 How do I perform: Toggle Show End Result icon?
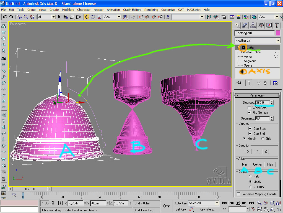pos(249,83)
